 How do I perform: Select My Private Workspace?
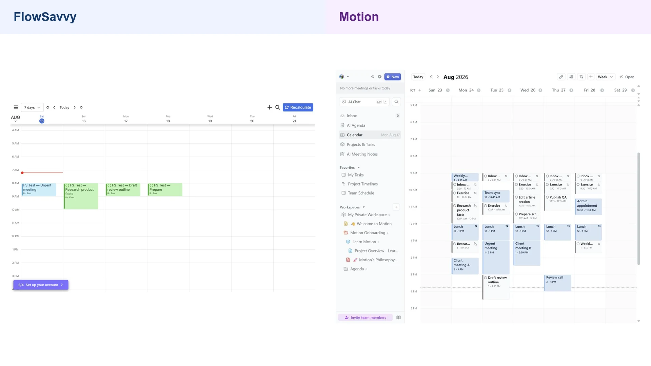point(367,215)
